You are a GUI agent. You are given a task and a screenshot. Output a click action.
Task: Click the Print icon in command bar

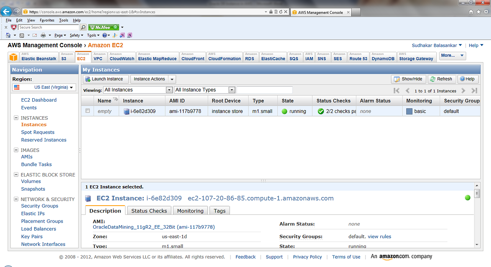click(43, 35)
